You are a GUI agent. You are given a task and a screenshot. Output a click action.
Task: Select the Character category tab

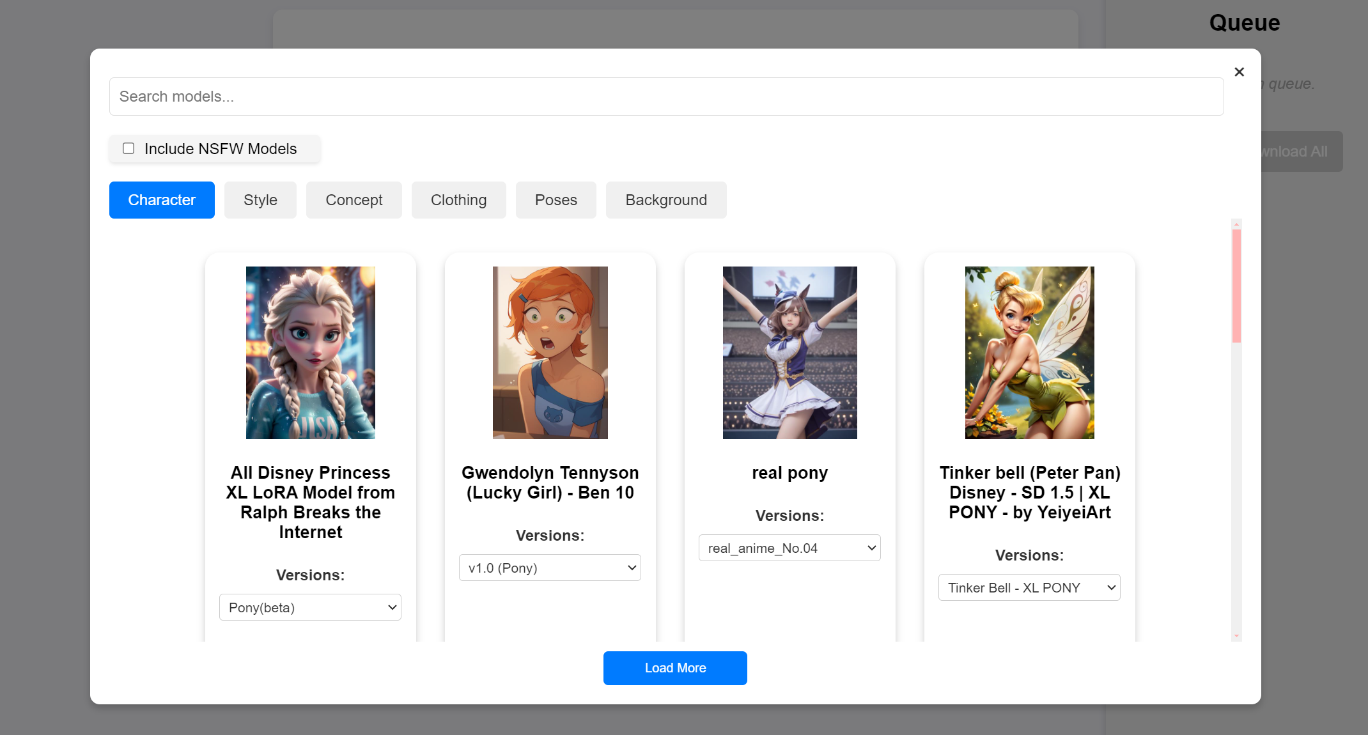coord(162,200)
